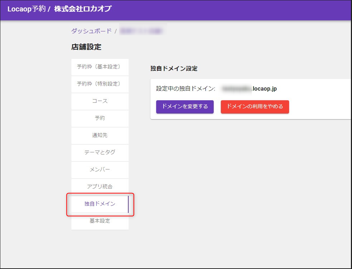Viewport: 352px width, 269px height.
Task: Select 通知先 from the settings sidebar
Action: [x=100, y=136]
